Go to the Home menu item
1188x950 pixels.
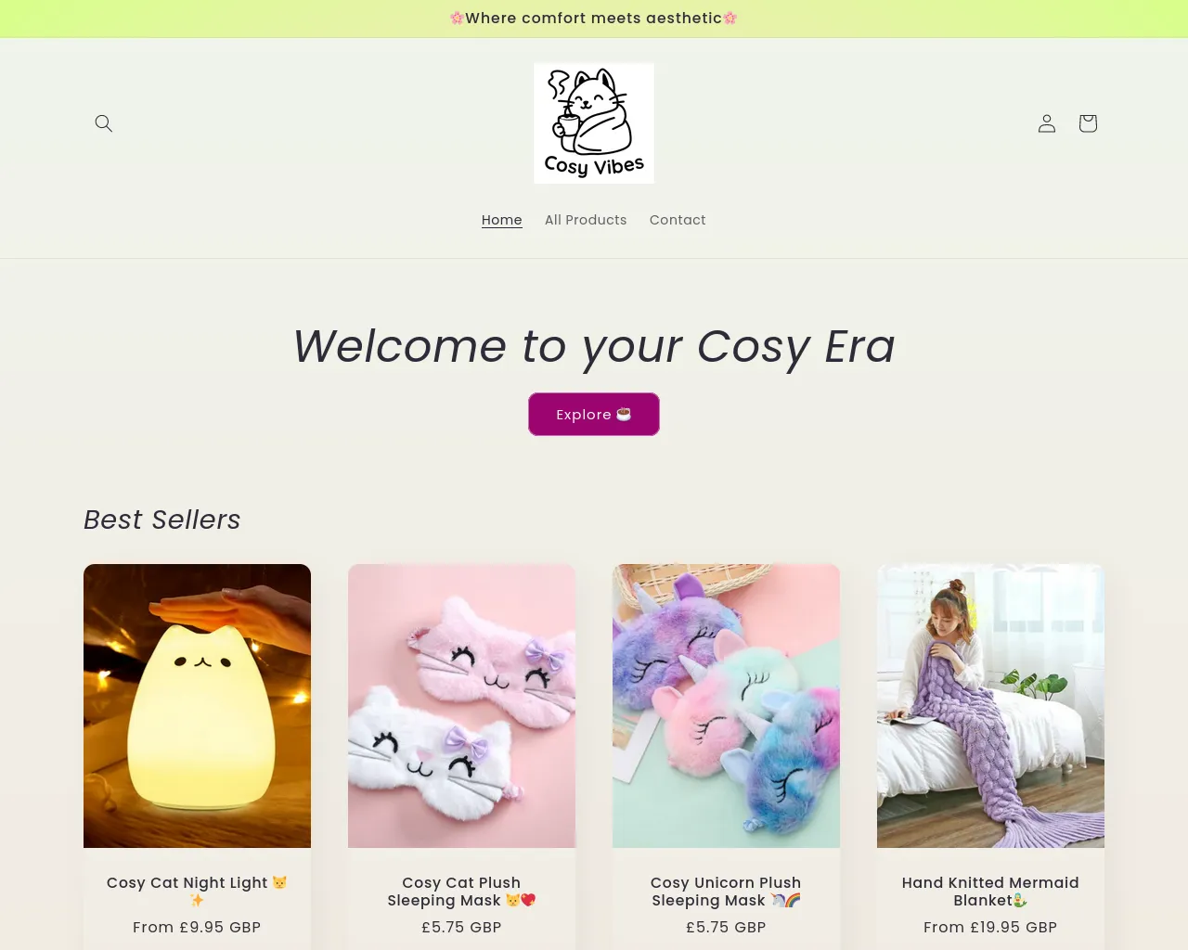point(502,220)
